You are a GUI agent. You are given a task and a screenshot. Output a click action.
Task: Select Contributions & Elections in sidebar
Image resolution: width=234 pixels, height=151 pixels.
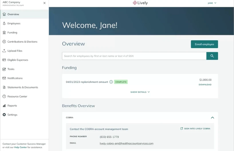tap(24, 42)
